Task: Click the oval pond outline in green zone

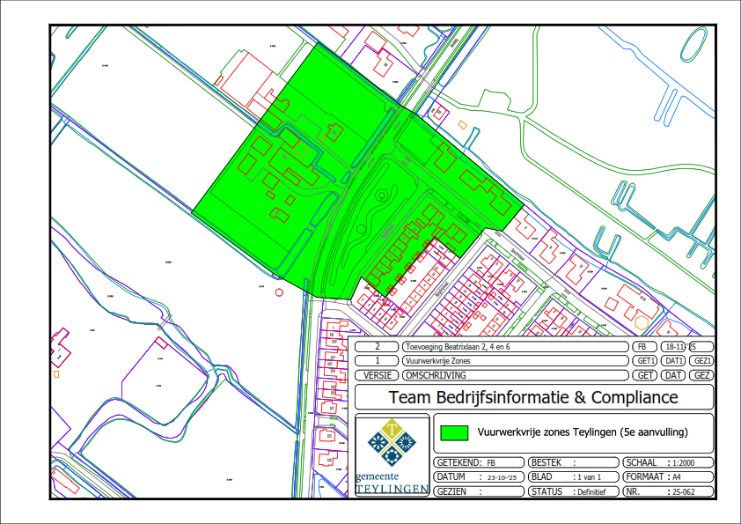Action: (x=380, y=196)
